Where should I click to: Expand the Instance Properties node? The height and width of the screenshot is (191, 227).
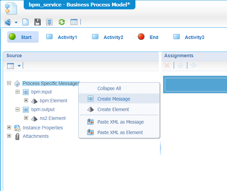click(9, 127)
